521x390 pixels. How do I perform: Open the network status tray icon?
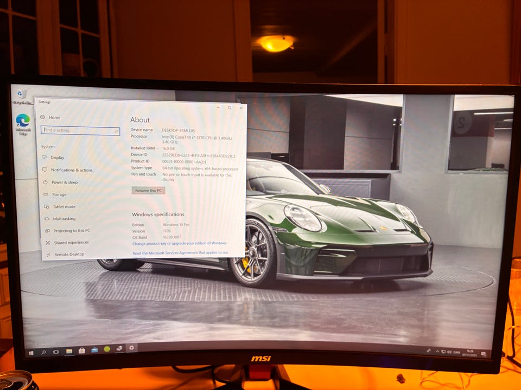pos(443,352)
